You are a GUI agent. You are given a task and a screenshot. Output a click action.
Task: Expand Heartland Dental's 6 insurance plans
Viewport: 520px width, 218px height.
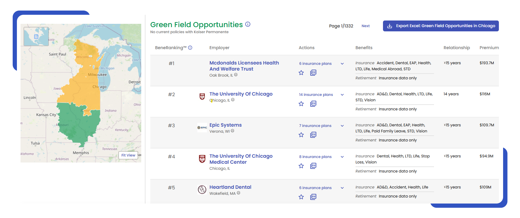point(342,188)
